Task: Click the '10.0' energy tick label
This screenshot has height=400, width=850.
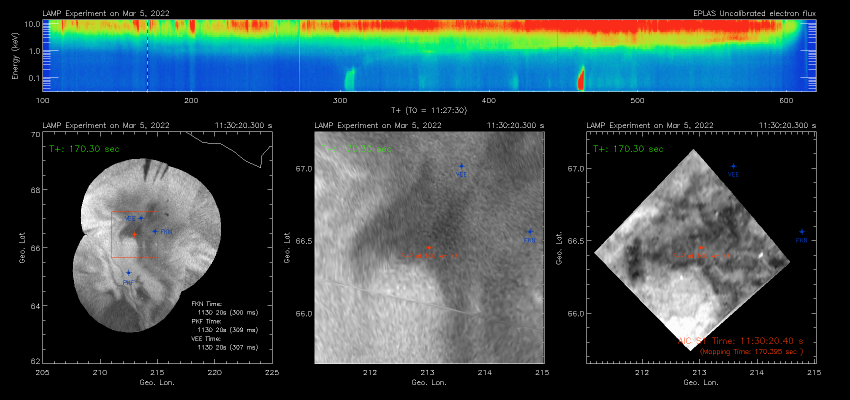Action: pos(32,24)
